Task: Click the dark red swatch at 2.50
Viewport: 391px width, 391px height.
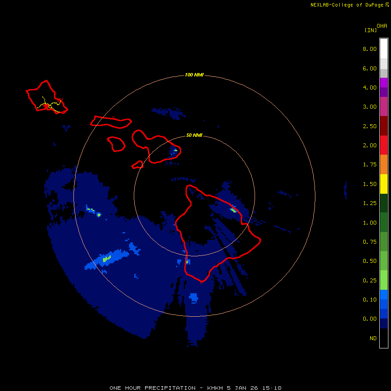Action: [384, 126]
